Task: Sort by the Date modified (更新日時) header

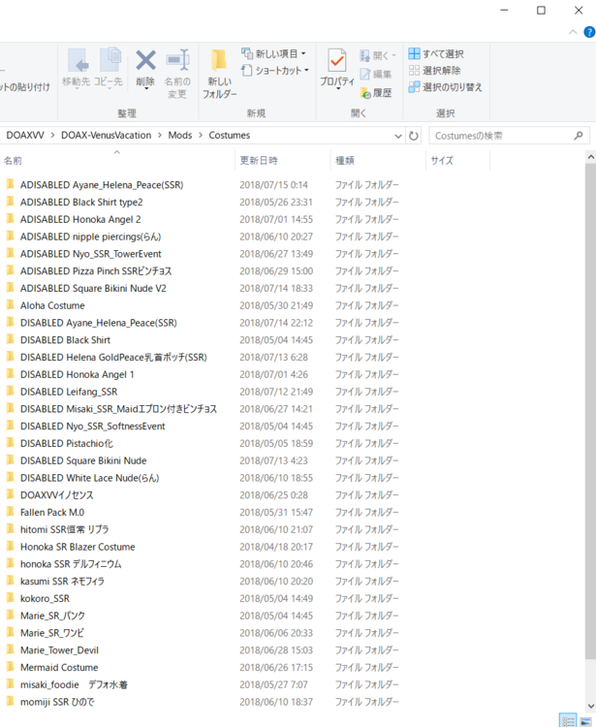Action: [x=283, y=160]
